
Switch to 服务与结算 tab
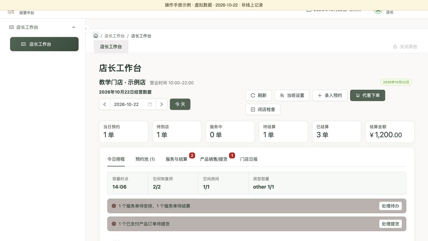pyautogui.click(x=177, y=159)
